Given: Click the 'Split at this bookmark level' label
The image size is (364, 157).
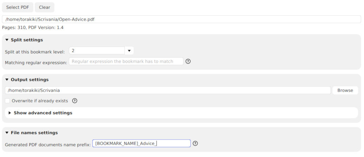Looking at the screenshot, I should (x=35, y=52).
